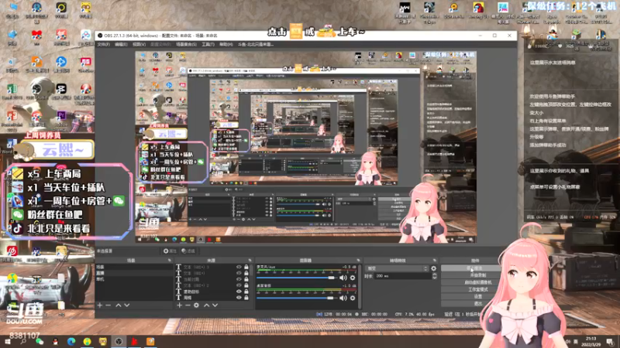Screen dimensions: 620x348
Task: Pop out the 转场特效 dock with its header icon
Action: [x=435, y=261]
